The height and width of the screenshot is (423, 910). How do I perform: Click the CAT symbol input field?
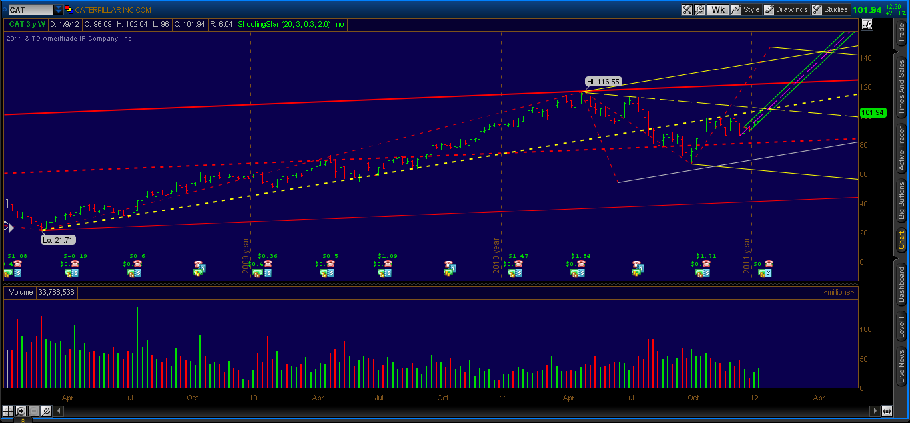(31, 10)
